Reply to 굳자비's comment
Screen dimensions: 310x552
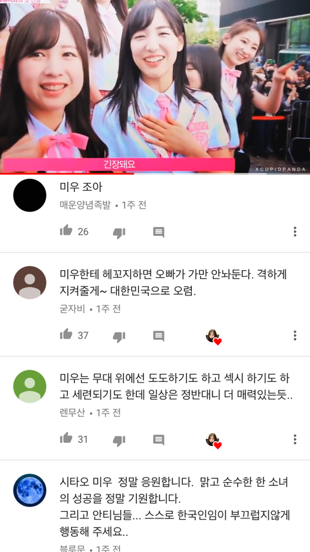coord(159,336)
